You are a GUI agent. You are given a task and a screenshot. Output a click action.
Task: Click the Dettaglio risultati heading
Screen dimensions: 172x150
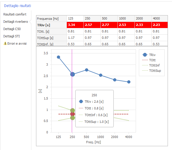click(18, 6)
